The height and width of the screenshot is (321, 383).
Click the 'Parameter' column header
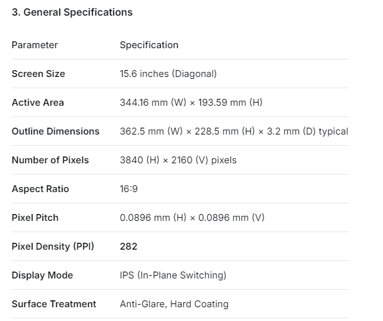(x=34, y=45)
